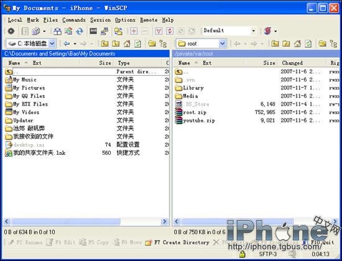Open local back history dropdown arrow

coord(75,44)
